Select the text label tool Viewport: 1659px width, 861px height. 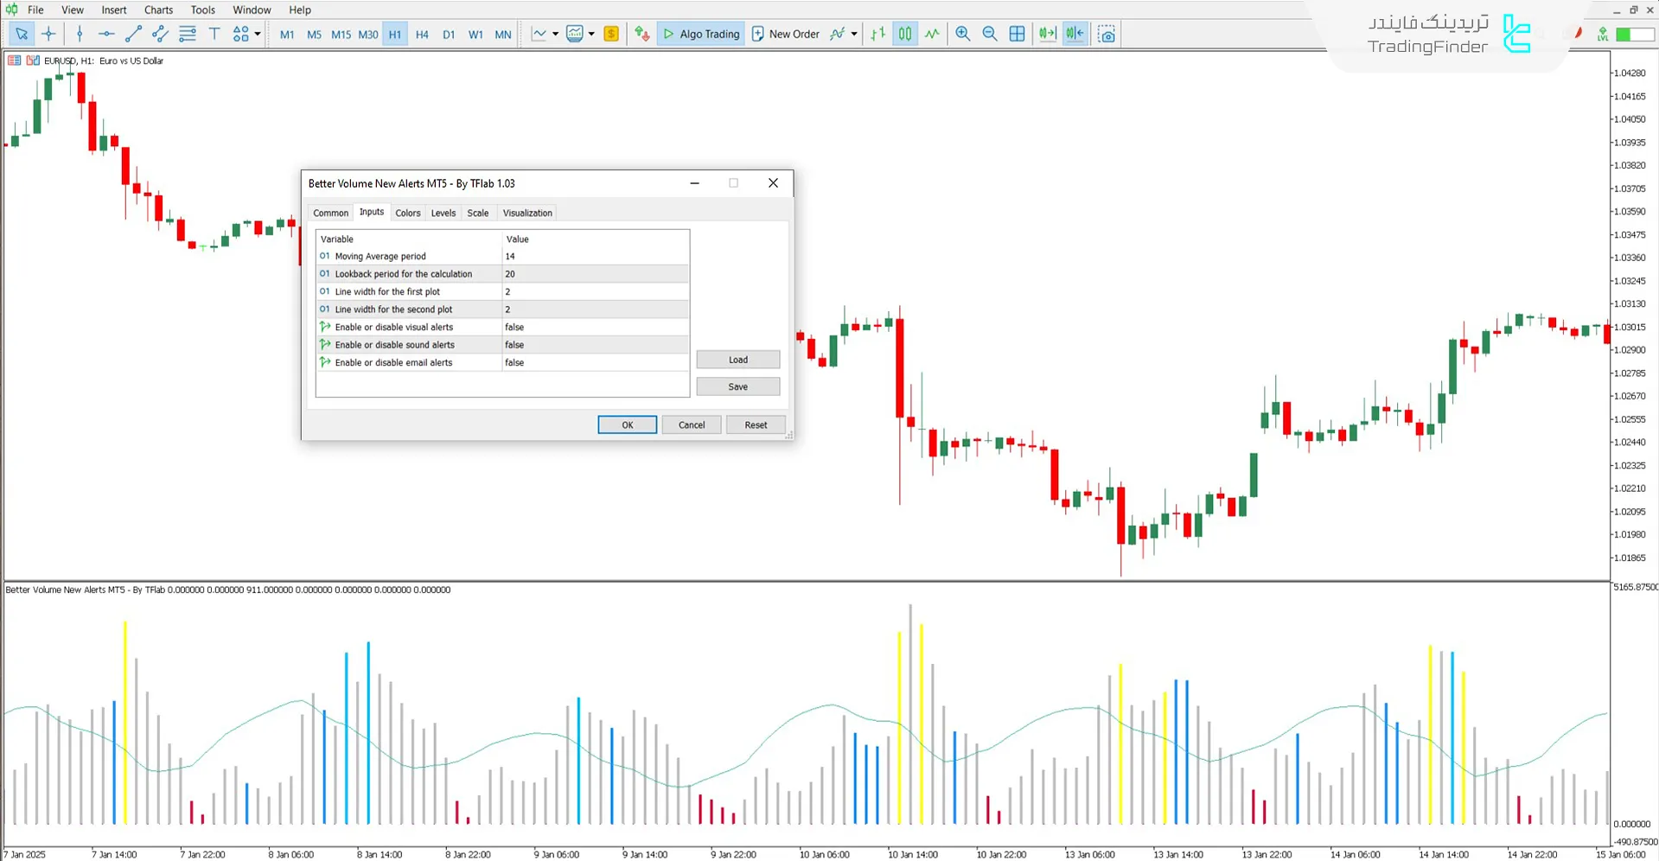(x=214, y=34)
